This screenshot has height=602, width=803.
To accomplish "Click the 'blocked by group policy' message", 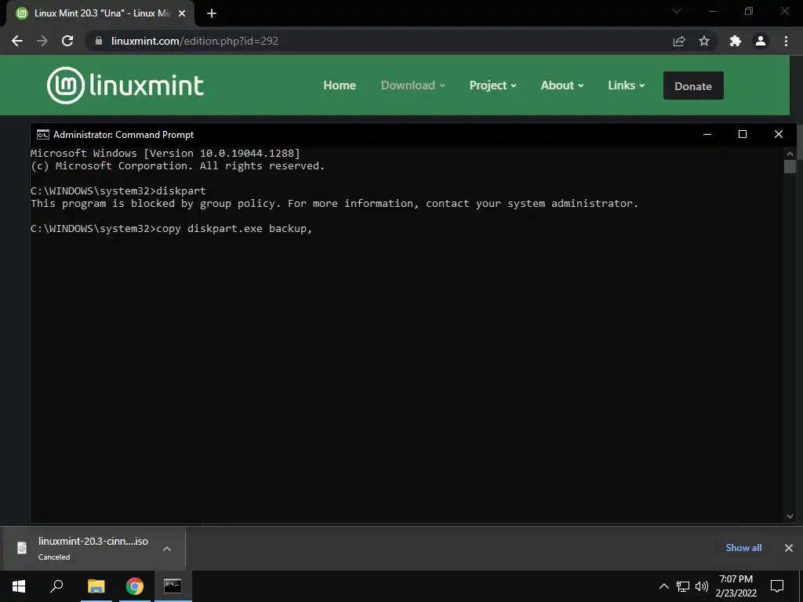I will click(x=334, y=203).
